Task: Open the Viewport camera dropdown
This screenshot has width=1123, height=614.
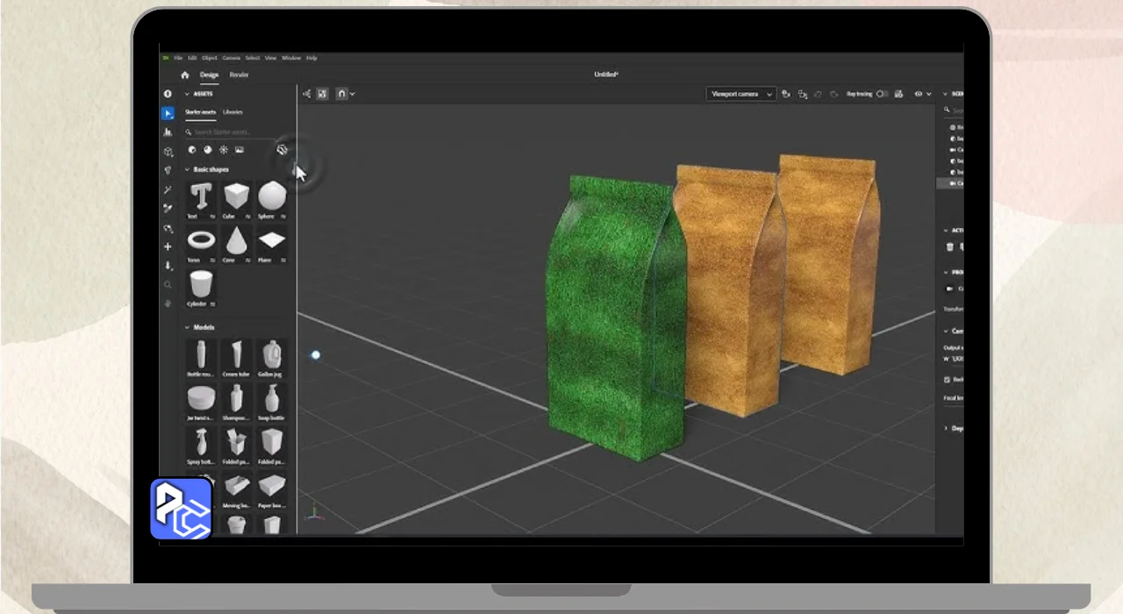Action: coord(740,94)
